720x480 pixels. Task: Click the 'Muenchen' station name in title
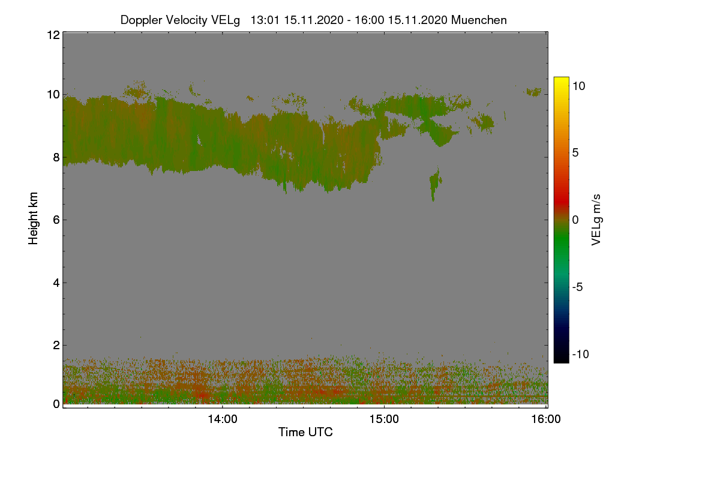tap(479, 20)
